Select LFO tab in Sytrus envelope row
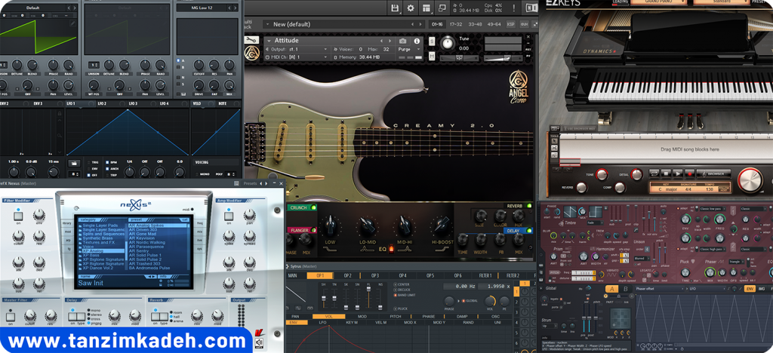773x353 pixels. 323,323
